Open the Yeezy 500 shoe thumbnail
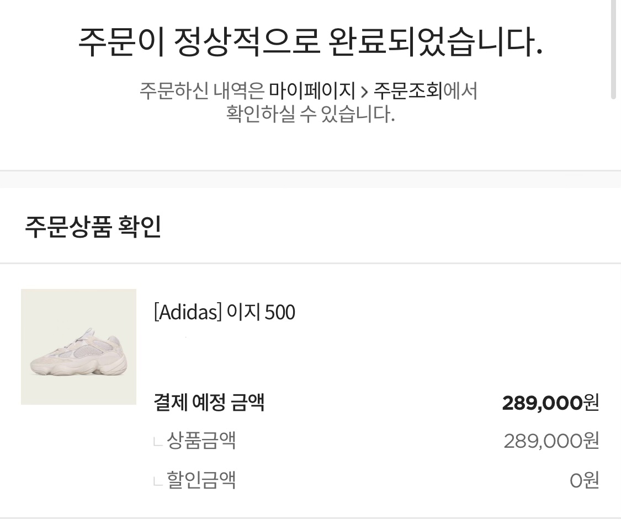The width and height of the screenshot is (621, 520). click(x=78, y=347)
